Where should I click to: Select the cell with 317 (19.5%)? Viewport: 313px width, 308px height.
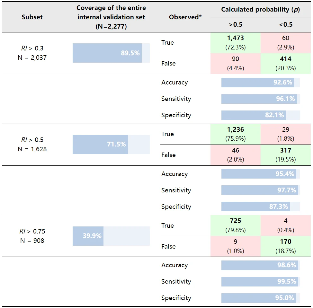tap(285, 155)
